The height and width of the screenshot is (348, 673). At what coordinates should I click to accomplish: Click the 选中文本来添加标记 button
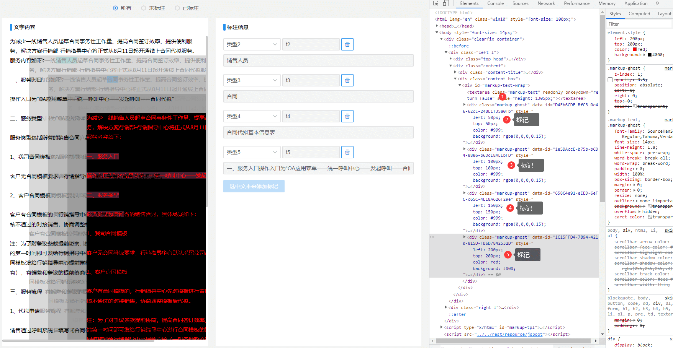pyautogui.click(x=254, y=186)
